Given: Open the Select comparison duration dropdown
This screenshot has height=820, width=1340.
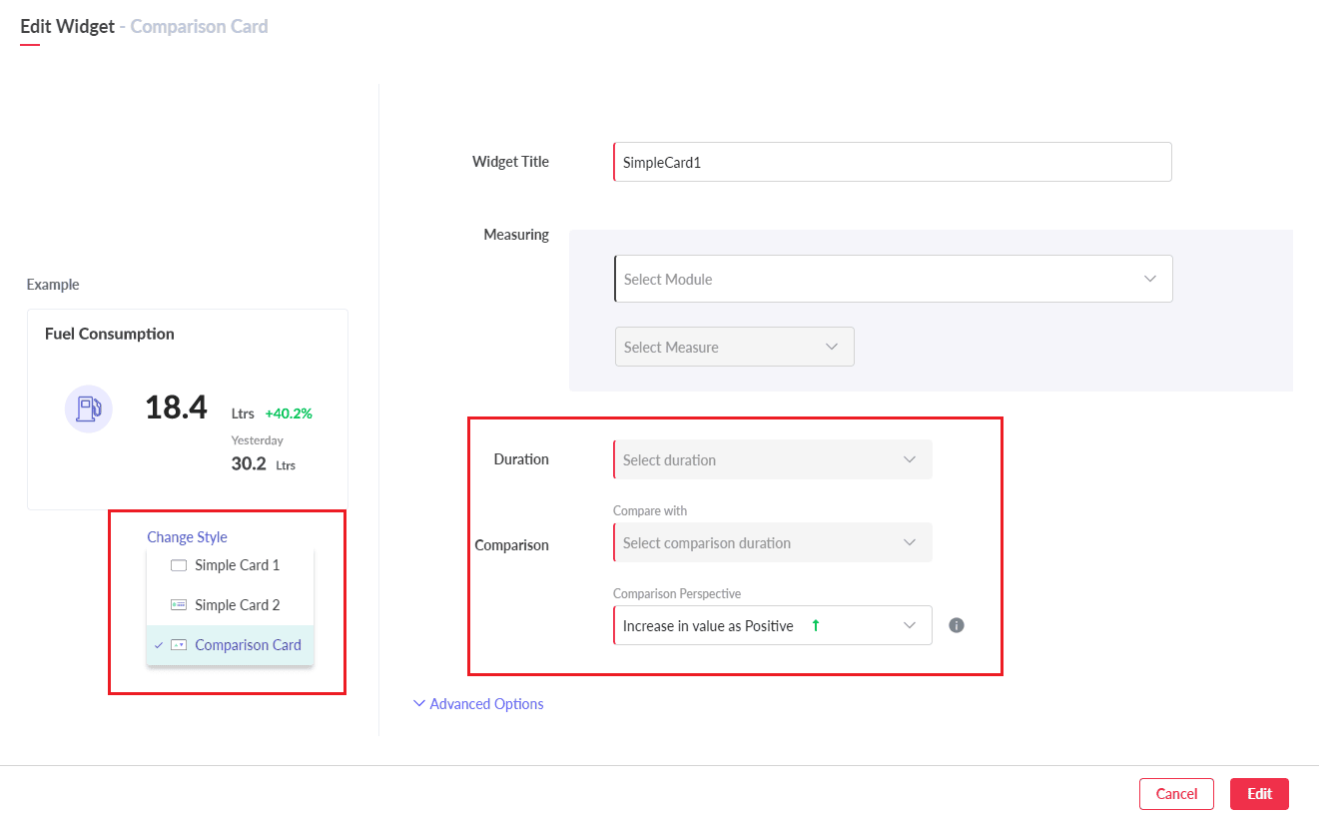Looking at the screenshot, I should point(772,543).
